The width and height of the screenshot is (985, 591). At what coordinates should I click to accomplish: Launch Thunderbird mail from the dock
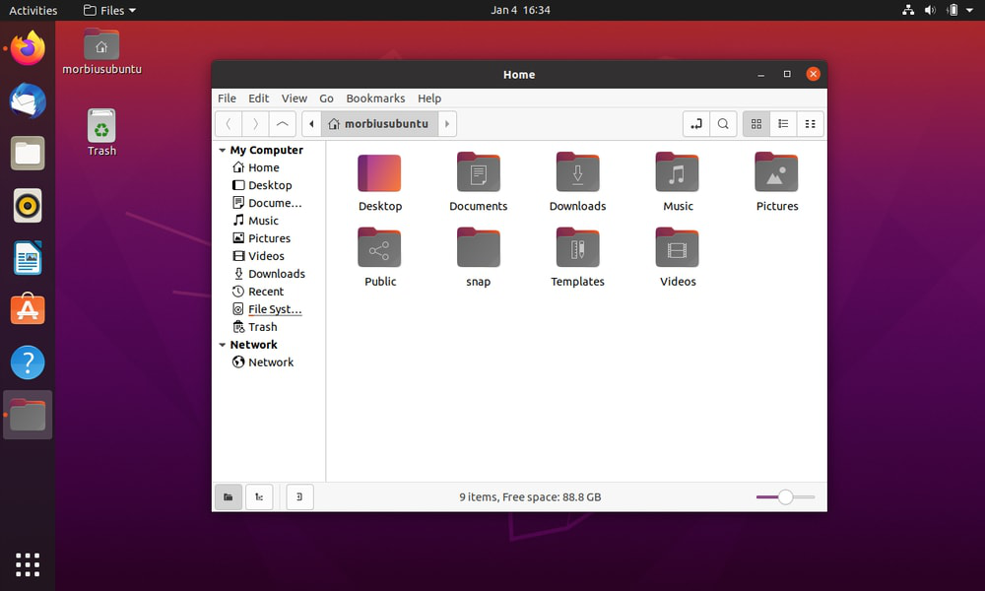coord(28,100)
